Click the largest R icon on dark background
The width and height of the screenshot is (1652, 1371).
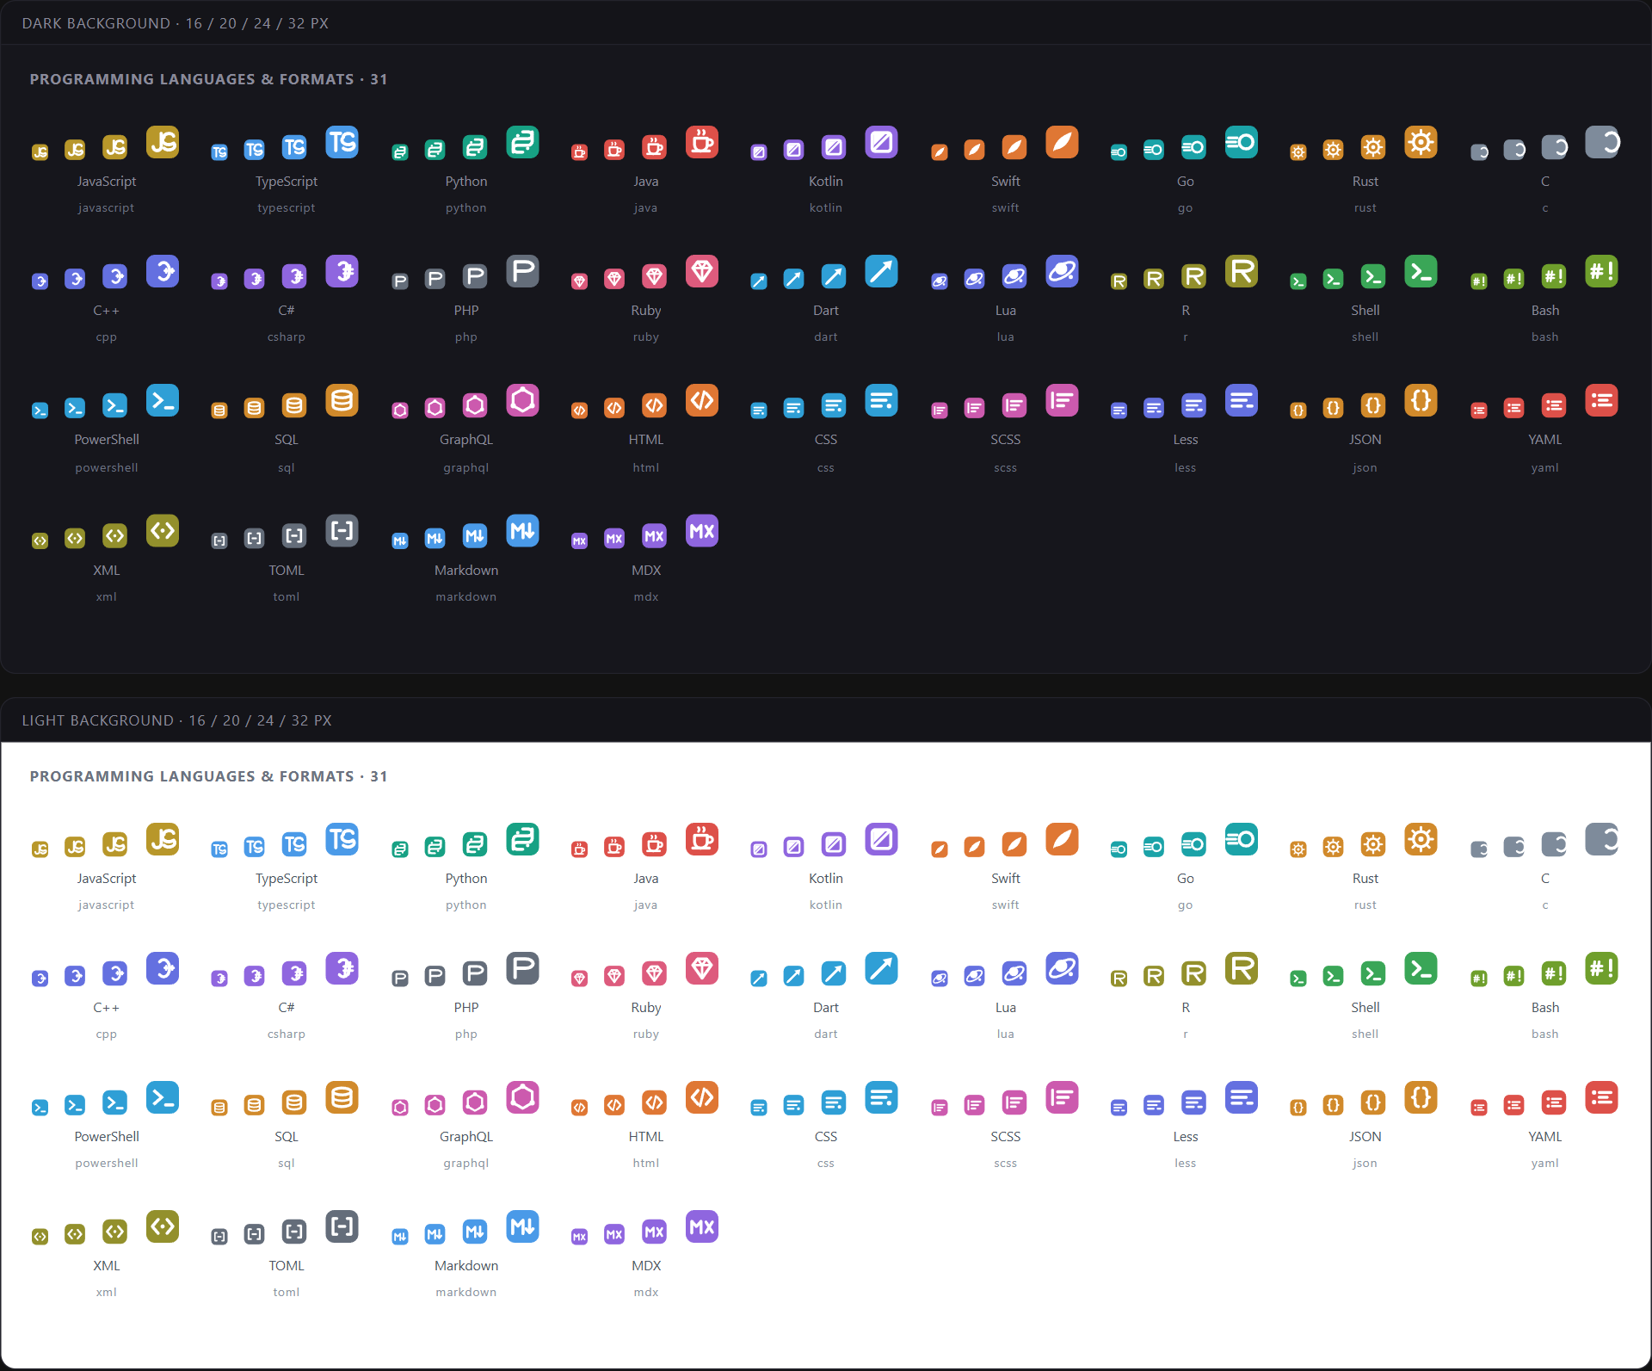pos(1242,271)
